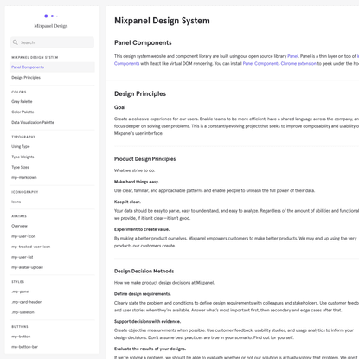Click the 'Keep it clear.' text

(x=127, y=202)
